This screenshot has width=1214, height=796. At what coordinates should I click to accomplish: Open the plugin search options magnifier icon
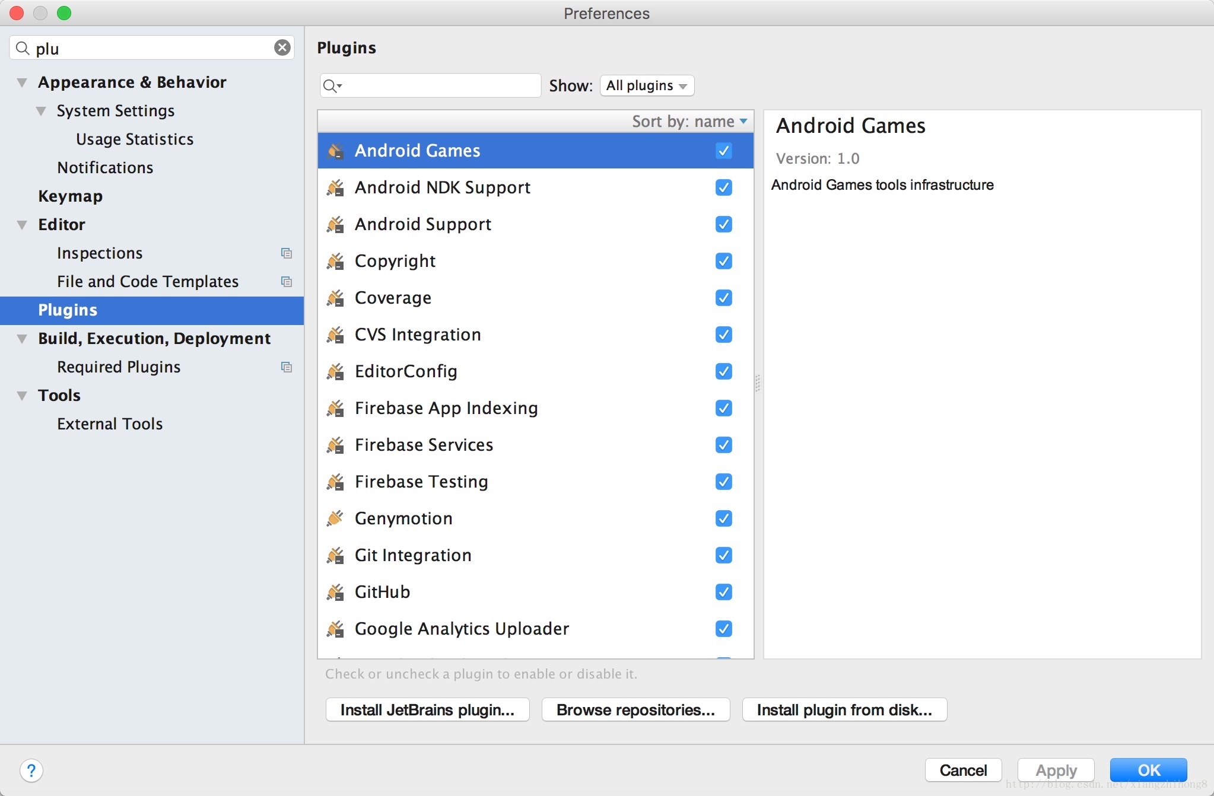point(332,86)
